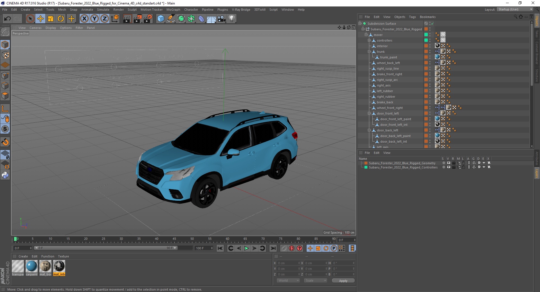
Task: Enable Polygons mode in left toolbar
Action: pos(5,96)
